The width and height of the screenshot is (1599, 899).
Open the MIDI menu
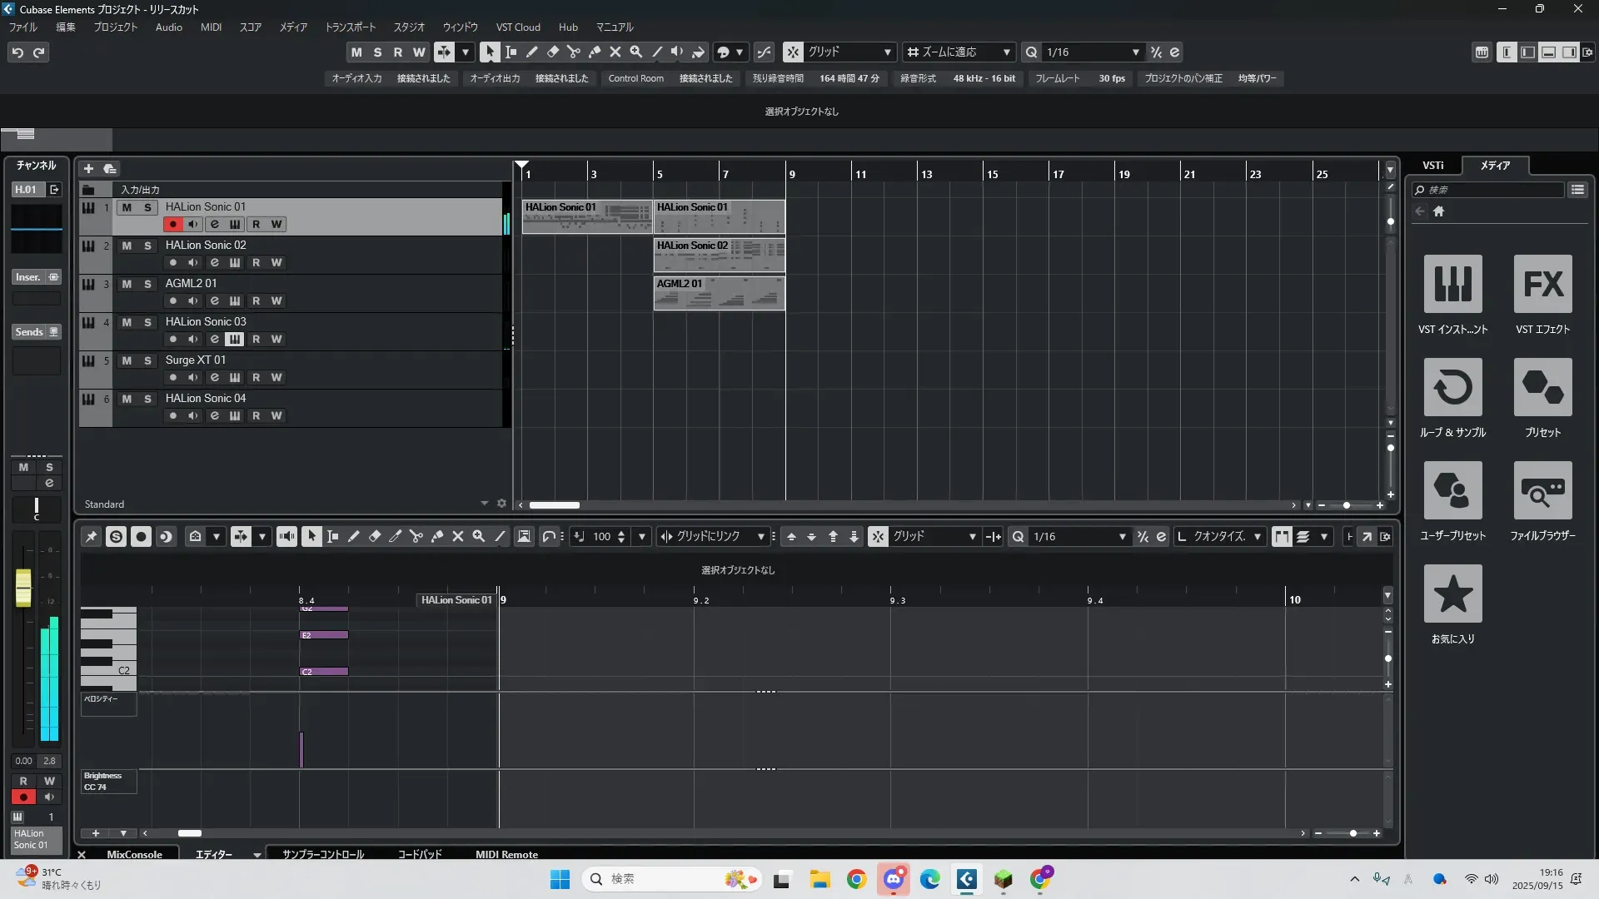click(211, 27)
